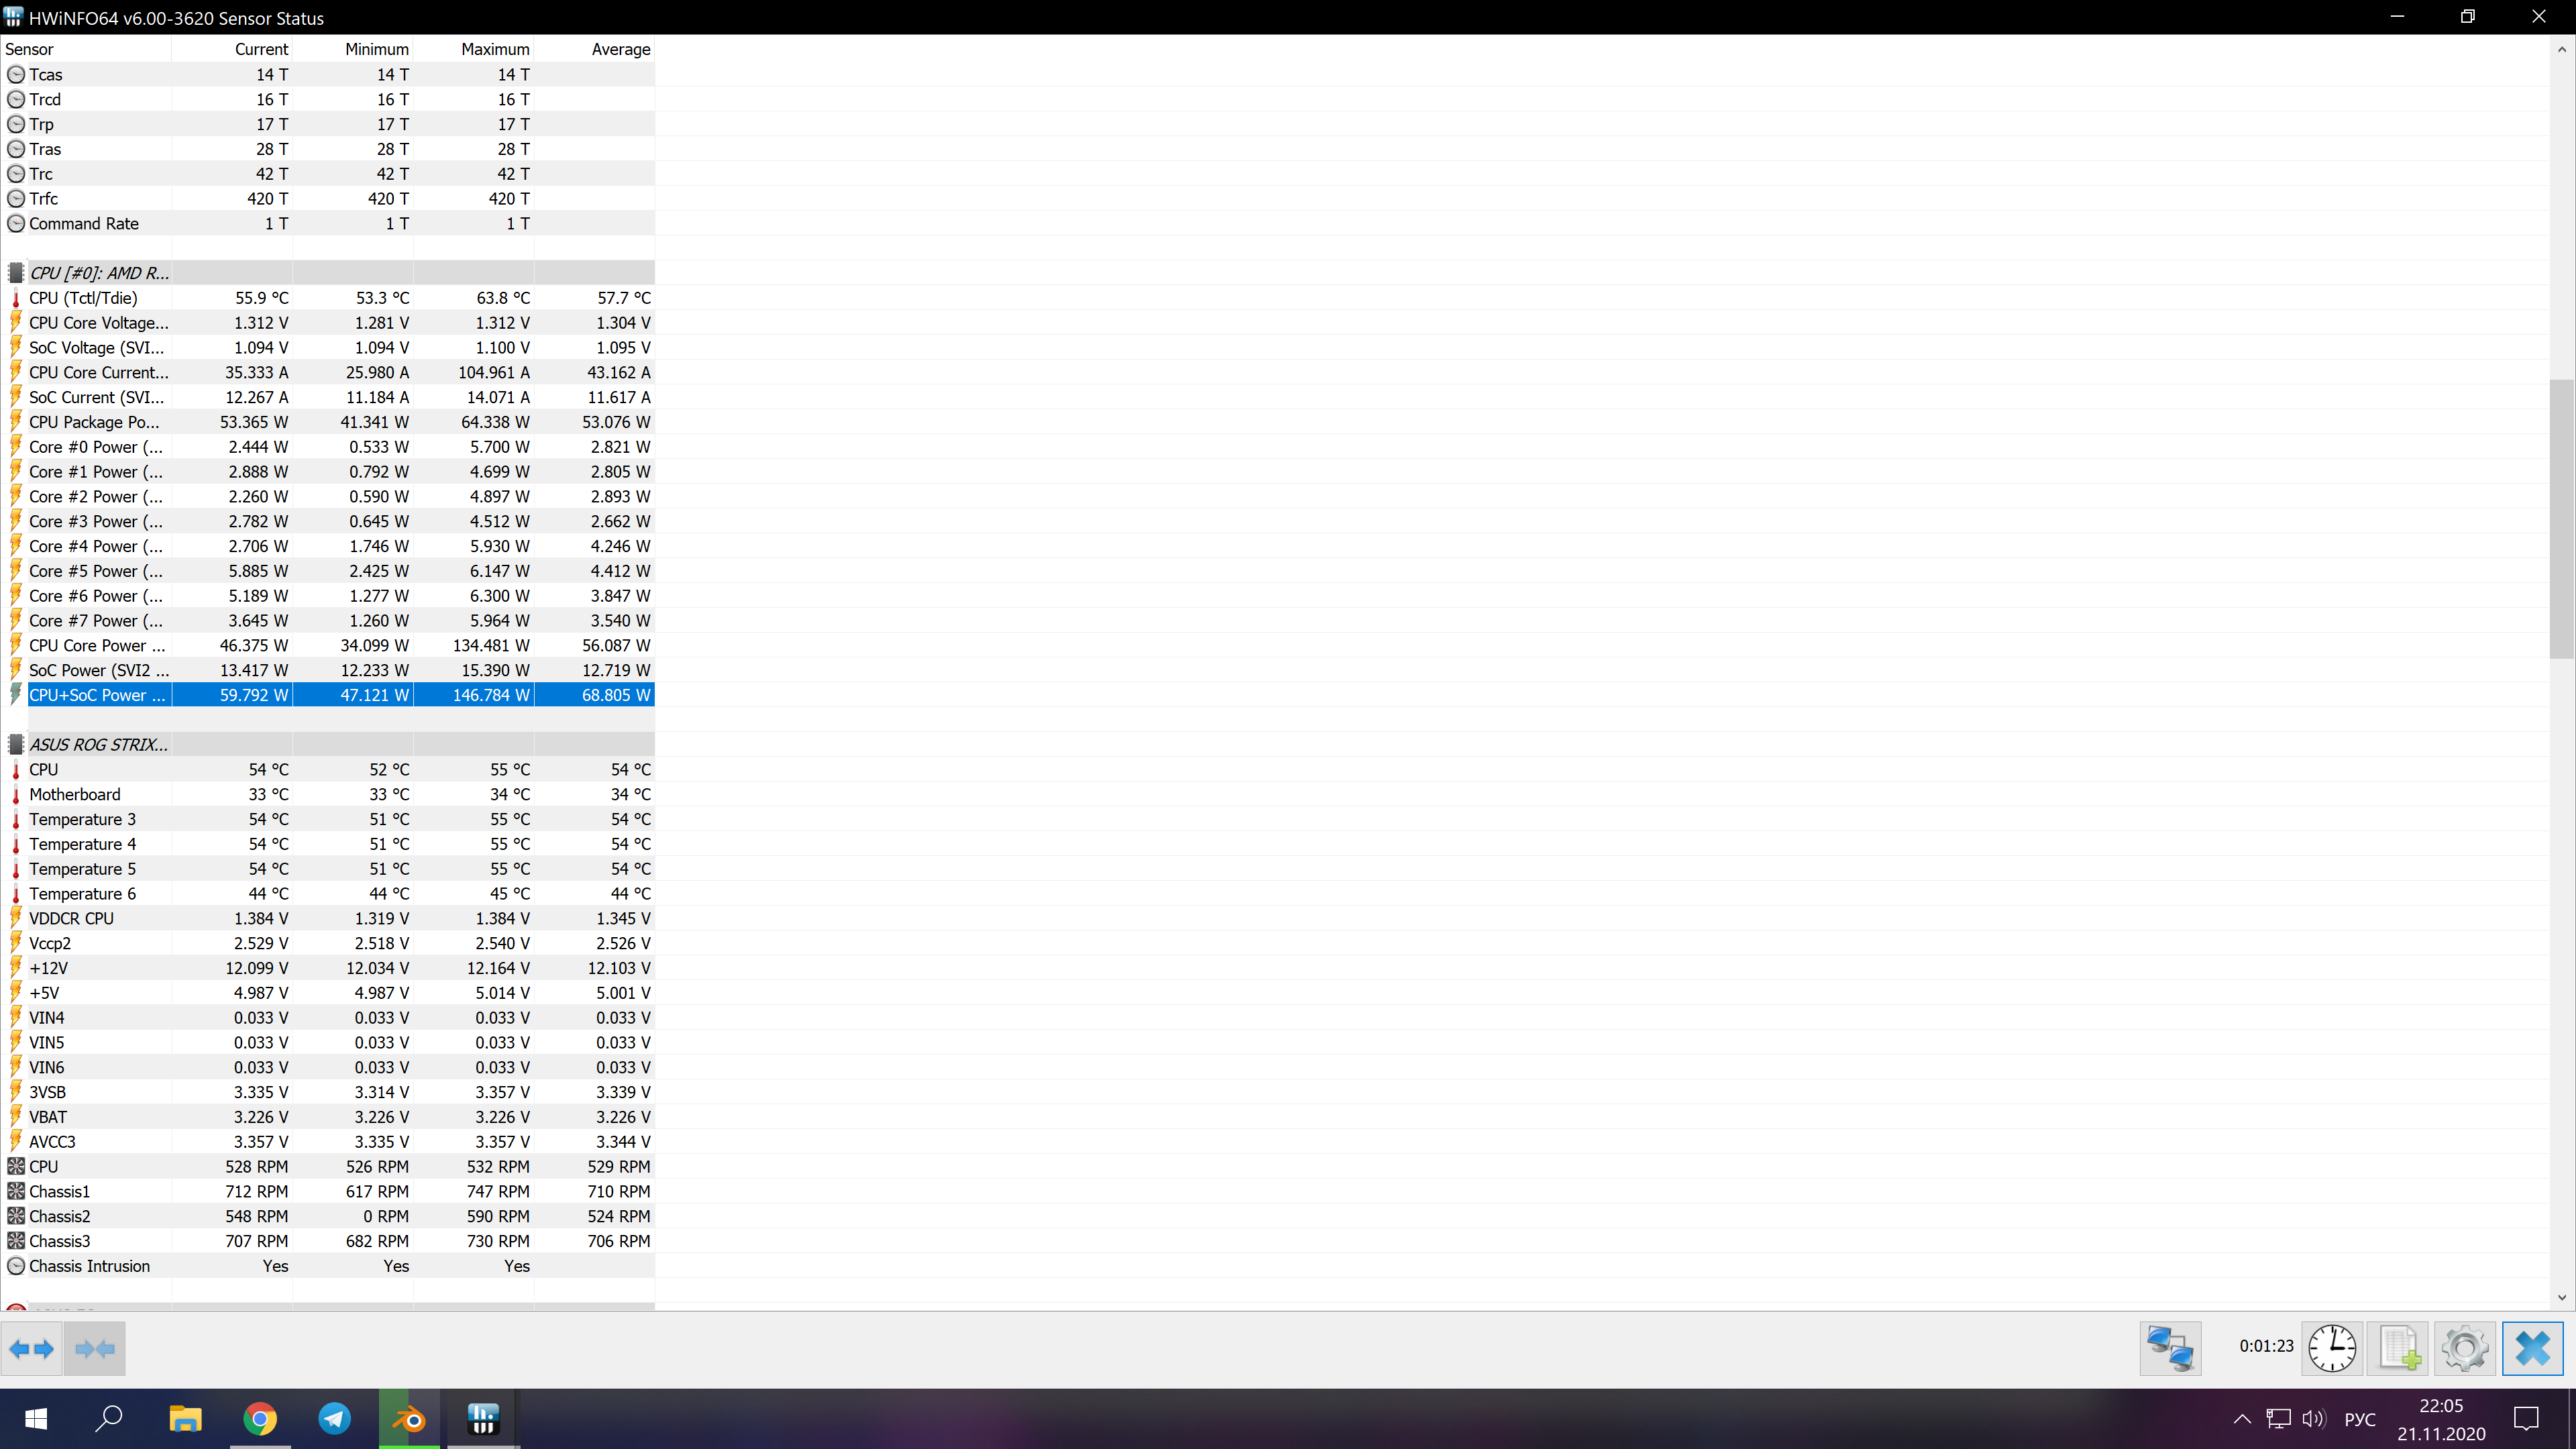Open the notification center icon
Viewport: 2576px width, 1449px height.
tap(2526, 1418)
